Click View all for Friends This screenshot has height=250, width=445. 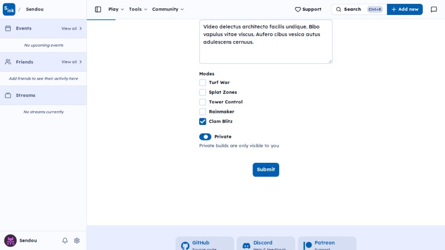(x=72, y=62)
